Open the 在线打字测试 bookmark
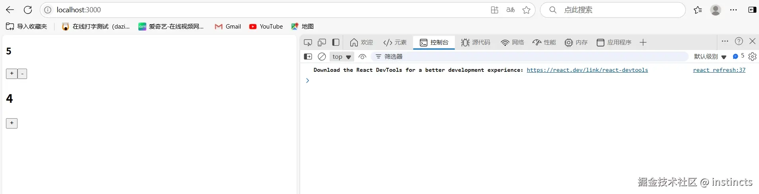Viewport: 759px width, 194px height. (x=96, y=26)
